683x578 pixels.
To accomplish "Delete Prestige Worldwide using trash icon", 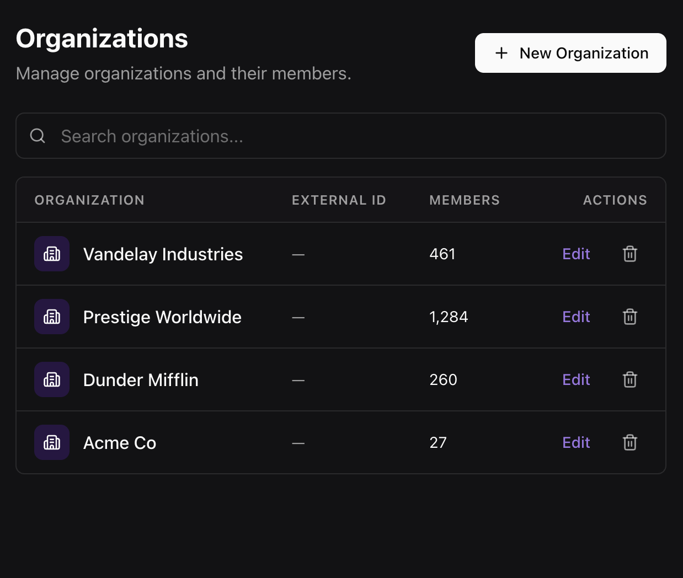I will coord(629,317).
